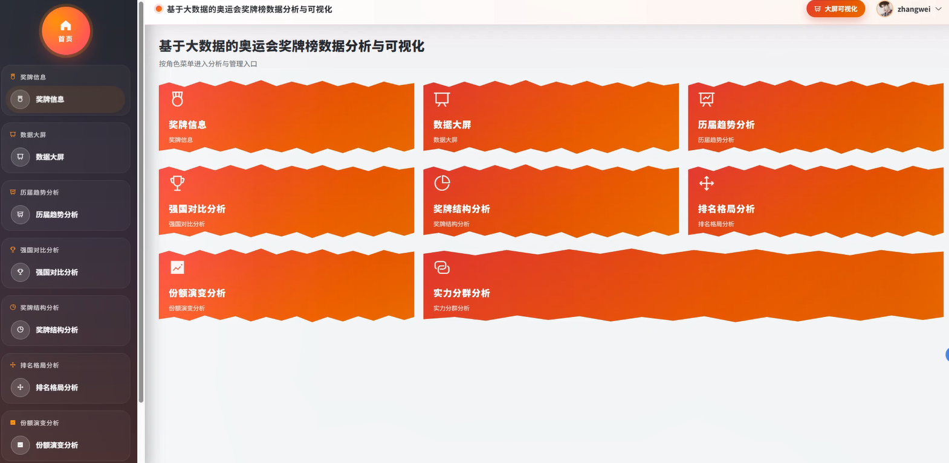Click the round medal icon beside sidebar 奖牌信息
Screen dimensions: 949x463
(x=20, y=99)
